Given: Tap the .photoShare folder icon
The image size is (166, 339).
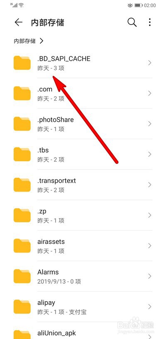Looking at the screenshot, I should 22,124.
